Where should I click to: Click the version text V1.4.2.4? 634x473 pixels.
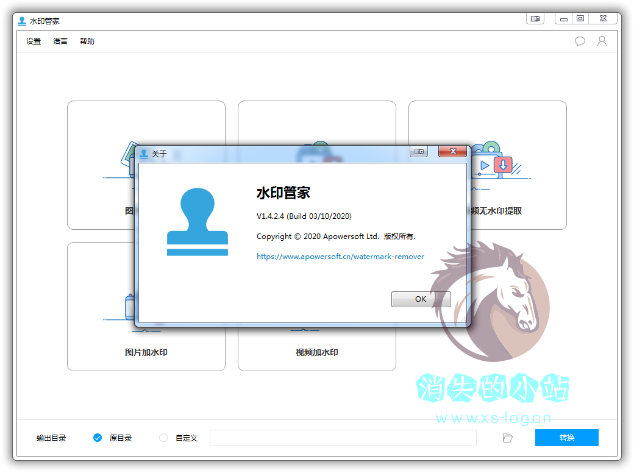coord(304,216)
